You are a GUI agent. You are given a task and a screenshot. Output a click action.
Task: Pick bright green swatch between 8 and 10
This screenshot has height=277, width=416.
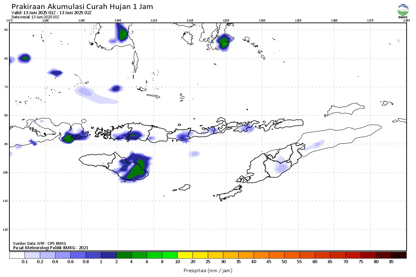[170, 255]
